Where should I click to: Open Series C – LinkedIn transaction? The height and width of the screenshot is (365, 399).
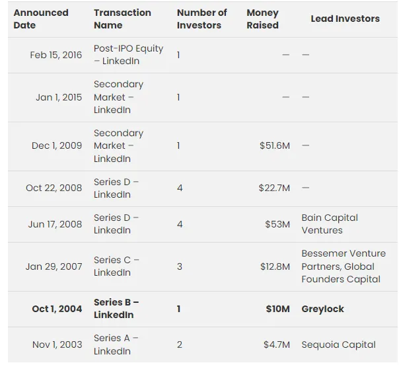tap(116, 266)
